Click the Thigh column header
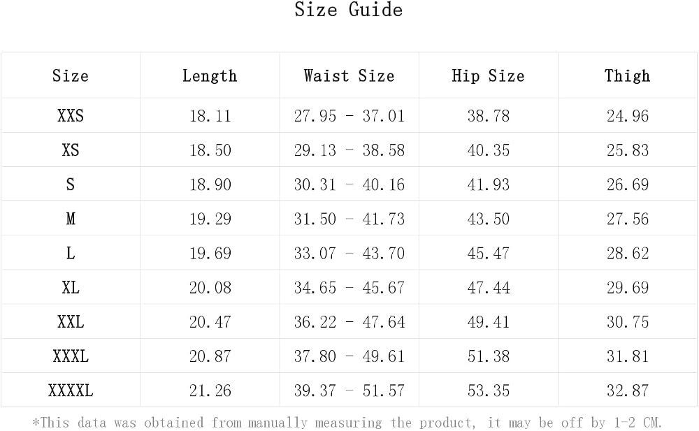699x431 pixels. 627,76
